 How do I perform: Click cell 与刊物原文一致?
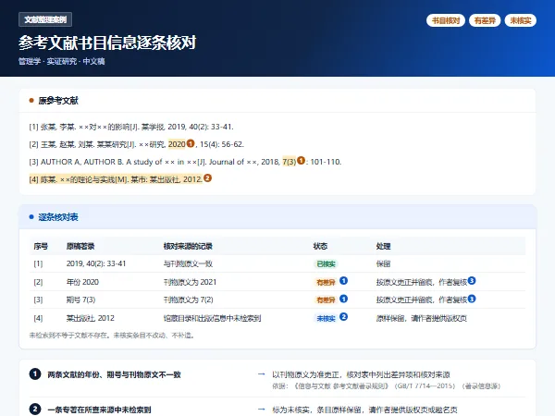coord(188,263)
